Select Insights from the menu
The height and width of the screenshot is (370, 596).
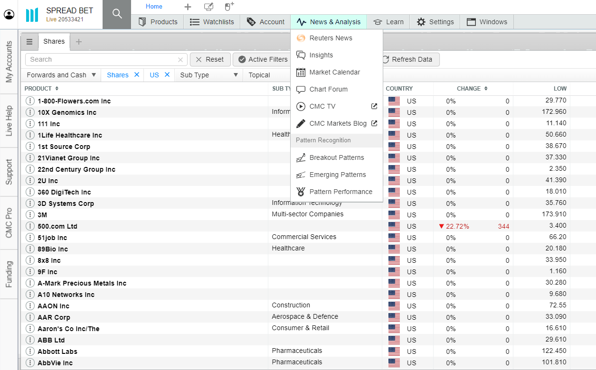(x=336, y=55)
